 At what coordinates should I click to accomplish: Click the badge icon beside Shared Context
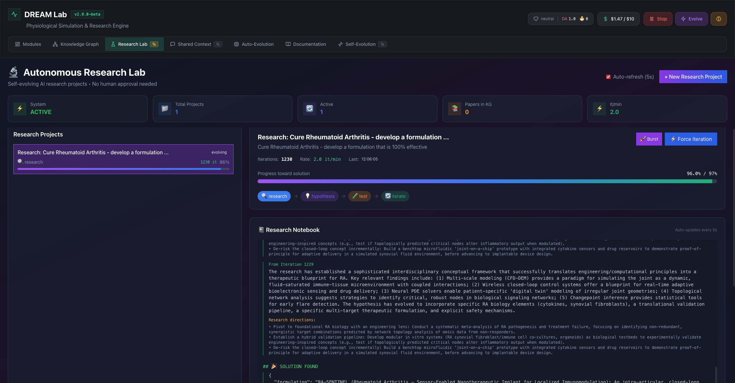click(218, 44)
